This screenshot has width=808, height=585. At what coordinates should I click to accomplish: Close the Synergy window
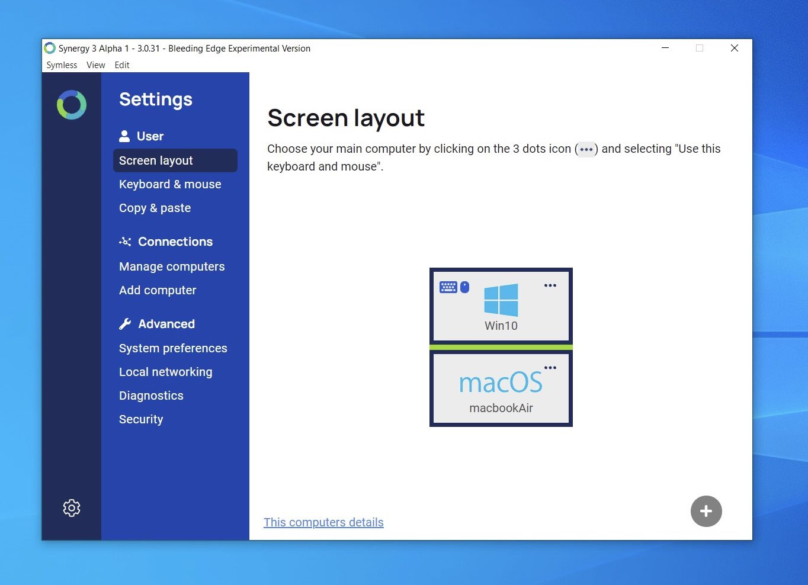pyautogui.click(x=735, y=48)
